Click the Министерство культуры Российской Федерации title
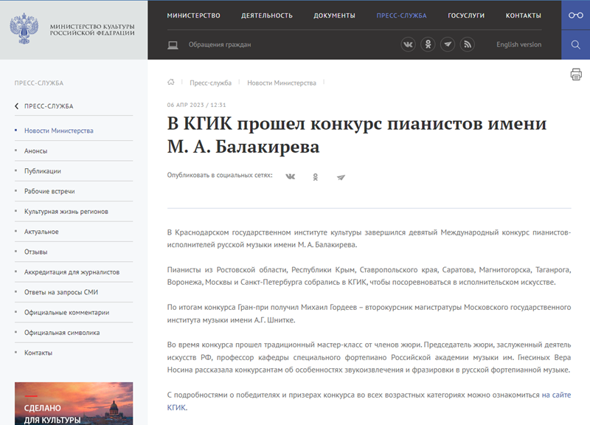590x425 pixels. coord(92,30)
